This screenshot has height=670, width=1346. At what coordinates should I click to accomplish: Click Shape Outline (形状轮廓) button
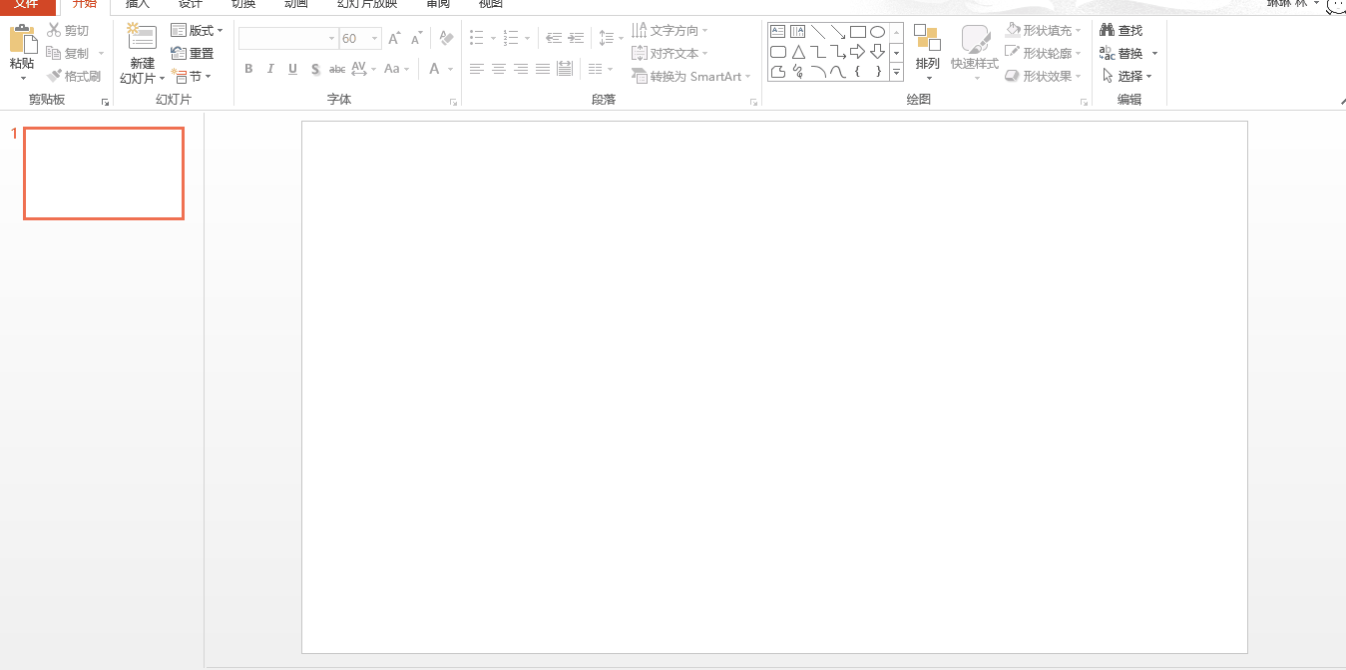coord(1043,54)
